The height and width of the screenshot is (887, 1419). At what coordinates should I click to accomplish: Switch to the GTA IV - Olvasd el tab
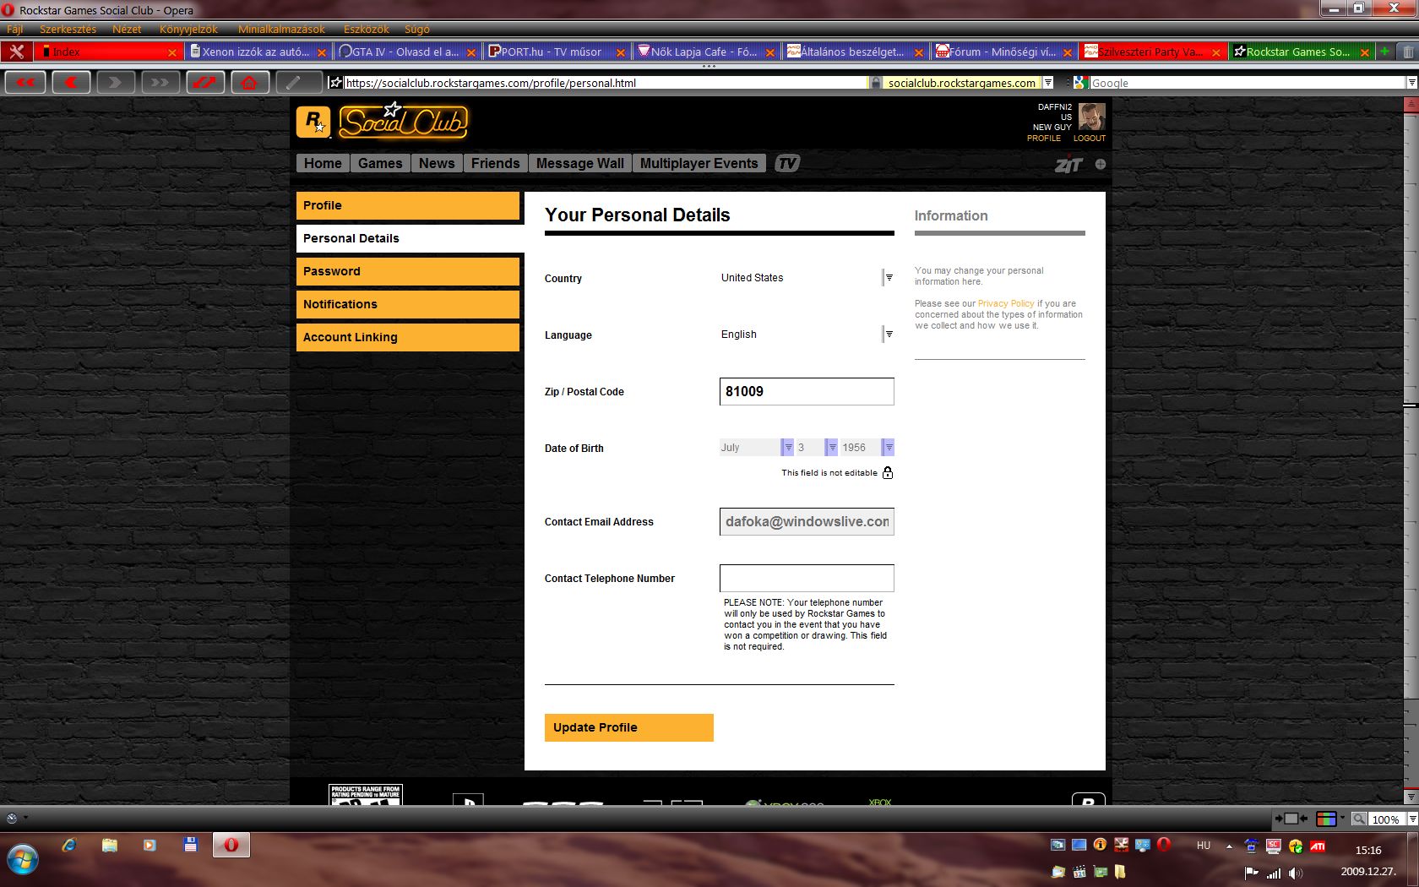[x=406, y=52]
